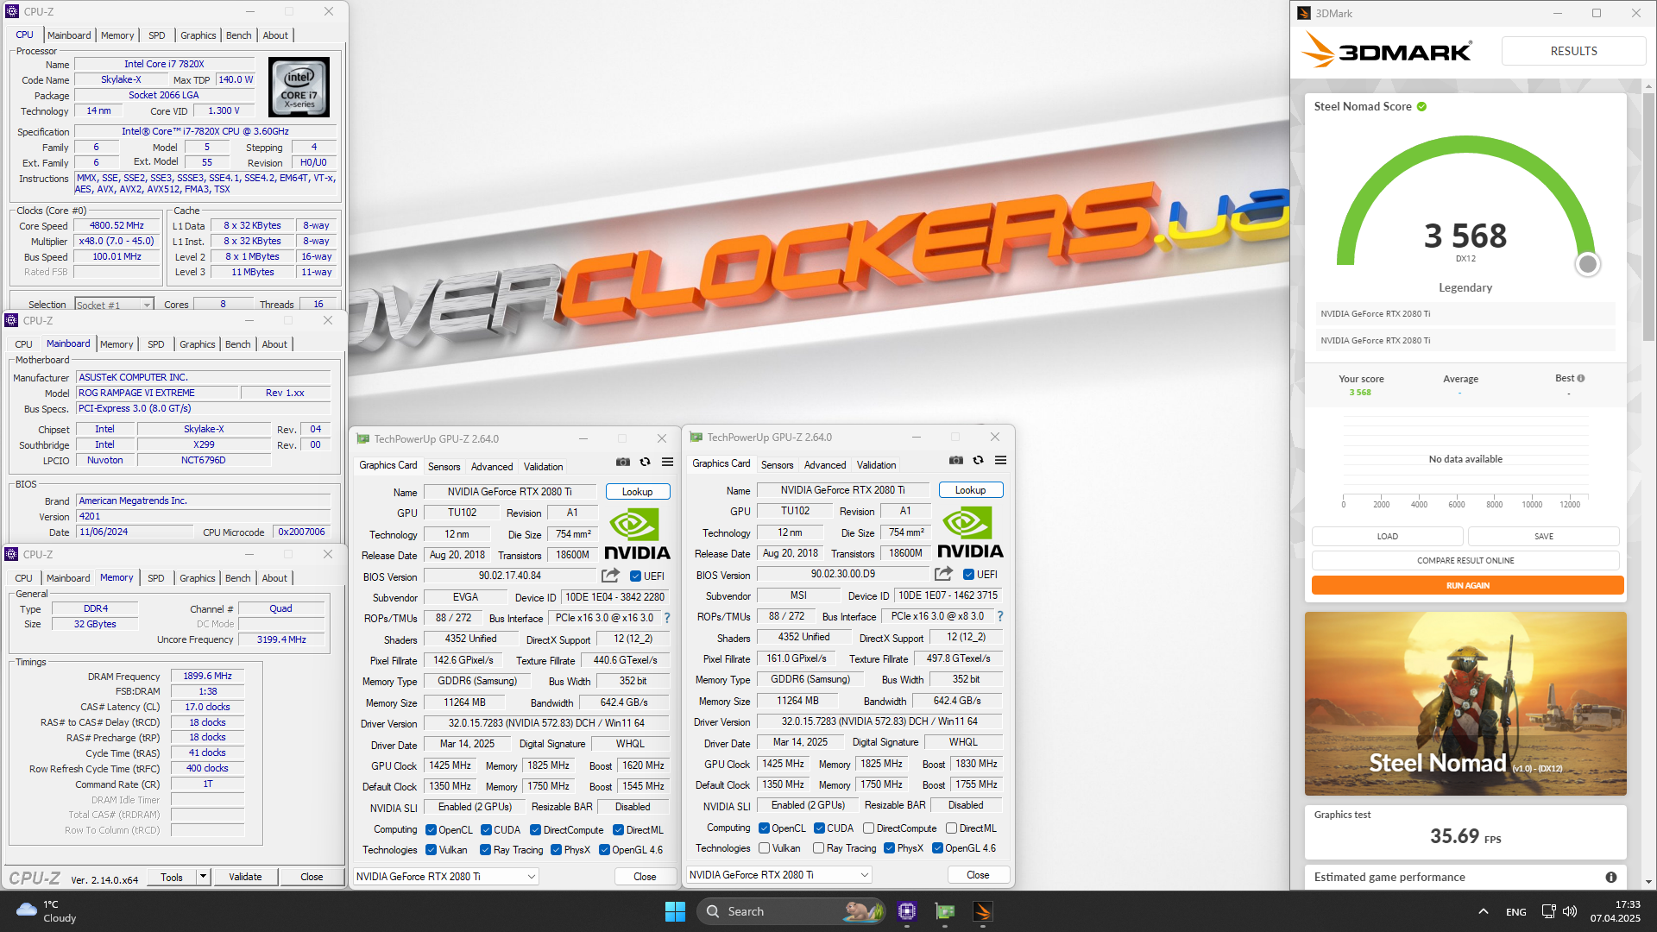This screenshot has height=932, width=1657.
Task: Toggle UEFI checkbox in right GPU-Z
Action: 968,575
